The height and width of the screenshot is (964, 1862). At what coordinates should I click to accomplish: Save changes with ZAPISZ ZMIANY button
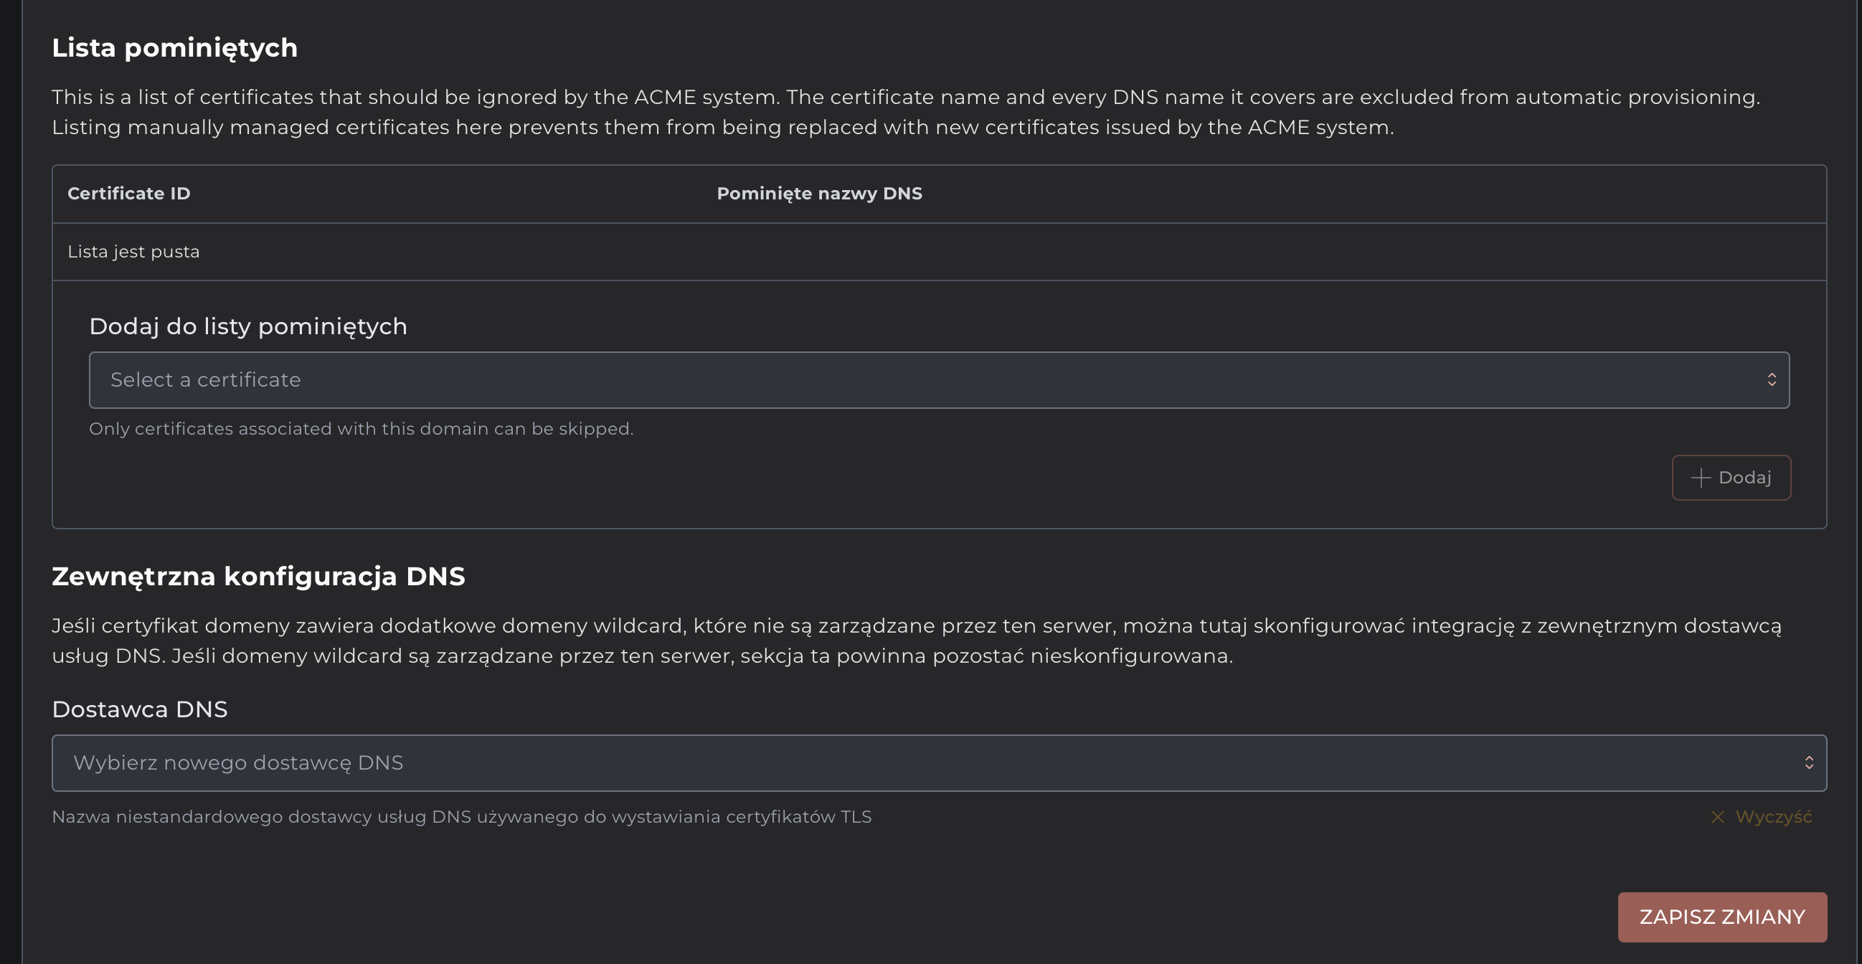[x=1721, y=917]
